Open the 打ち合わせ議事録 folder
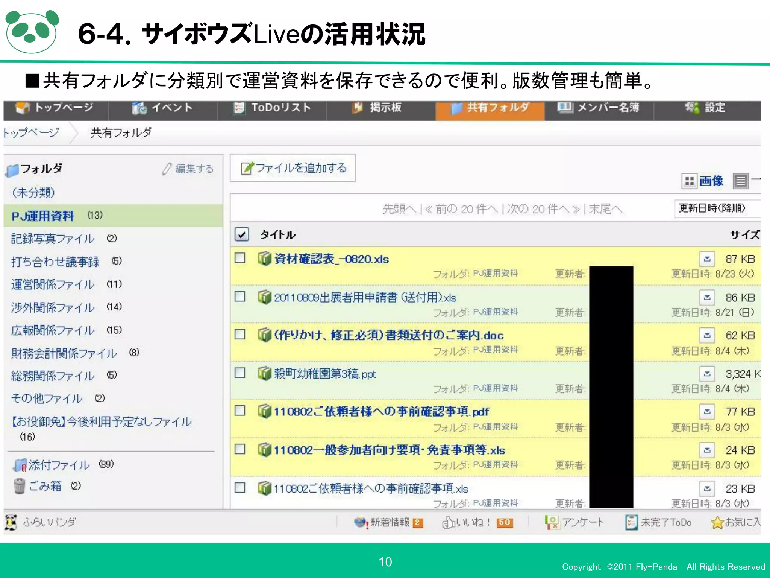The image size is (770, 578). [55, 262]
